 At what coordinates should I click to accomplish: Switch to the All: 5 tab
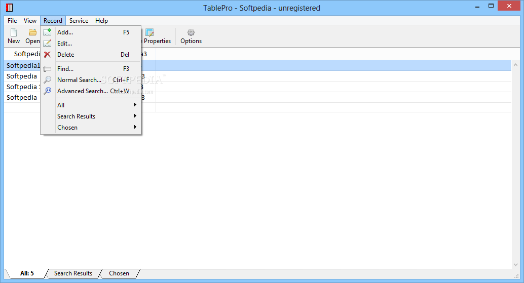(27, 273)
